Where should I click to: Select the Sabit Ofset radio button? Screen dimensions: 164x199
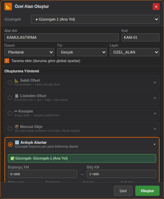(x=10, y=82)
